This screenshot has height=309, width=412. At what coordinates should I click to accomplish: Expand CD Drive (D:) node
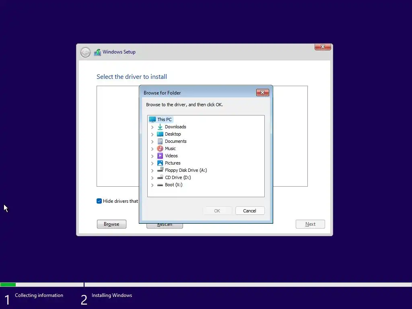coord(152,178)
